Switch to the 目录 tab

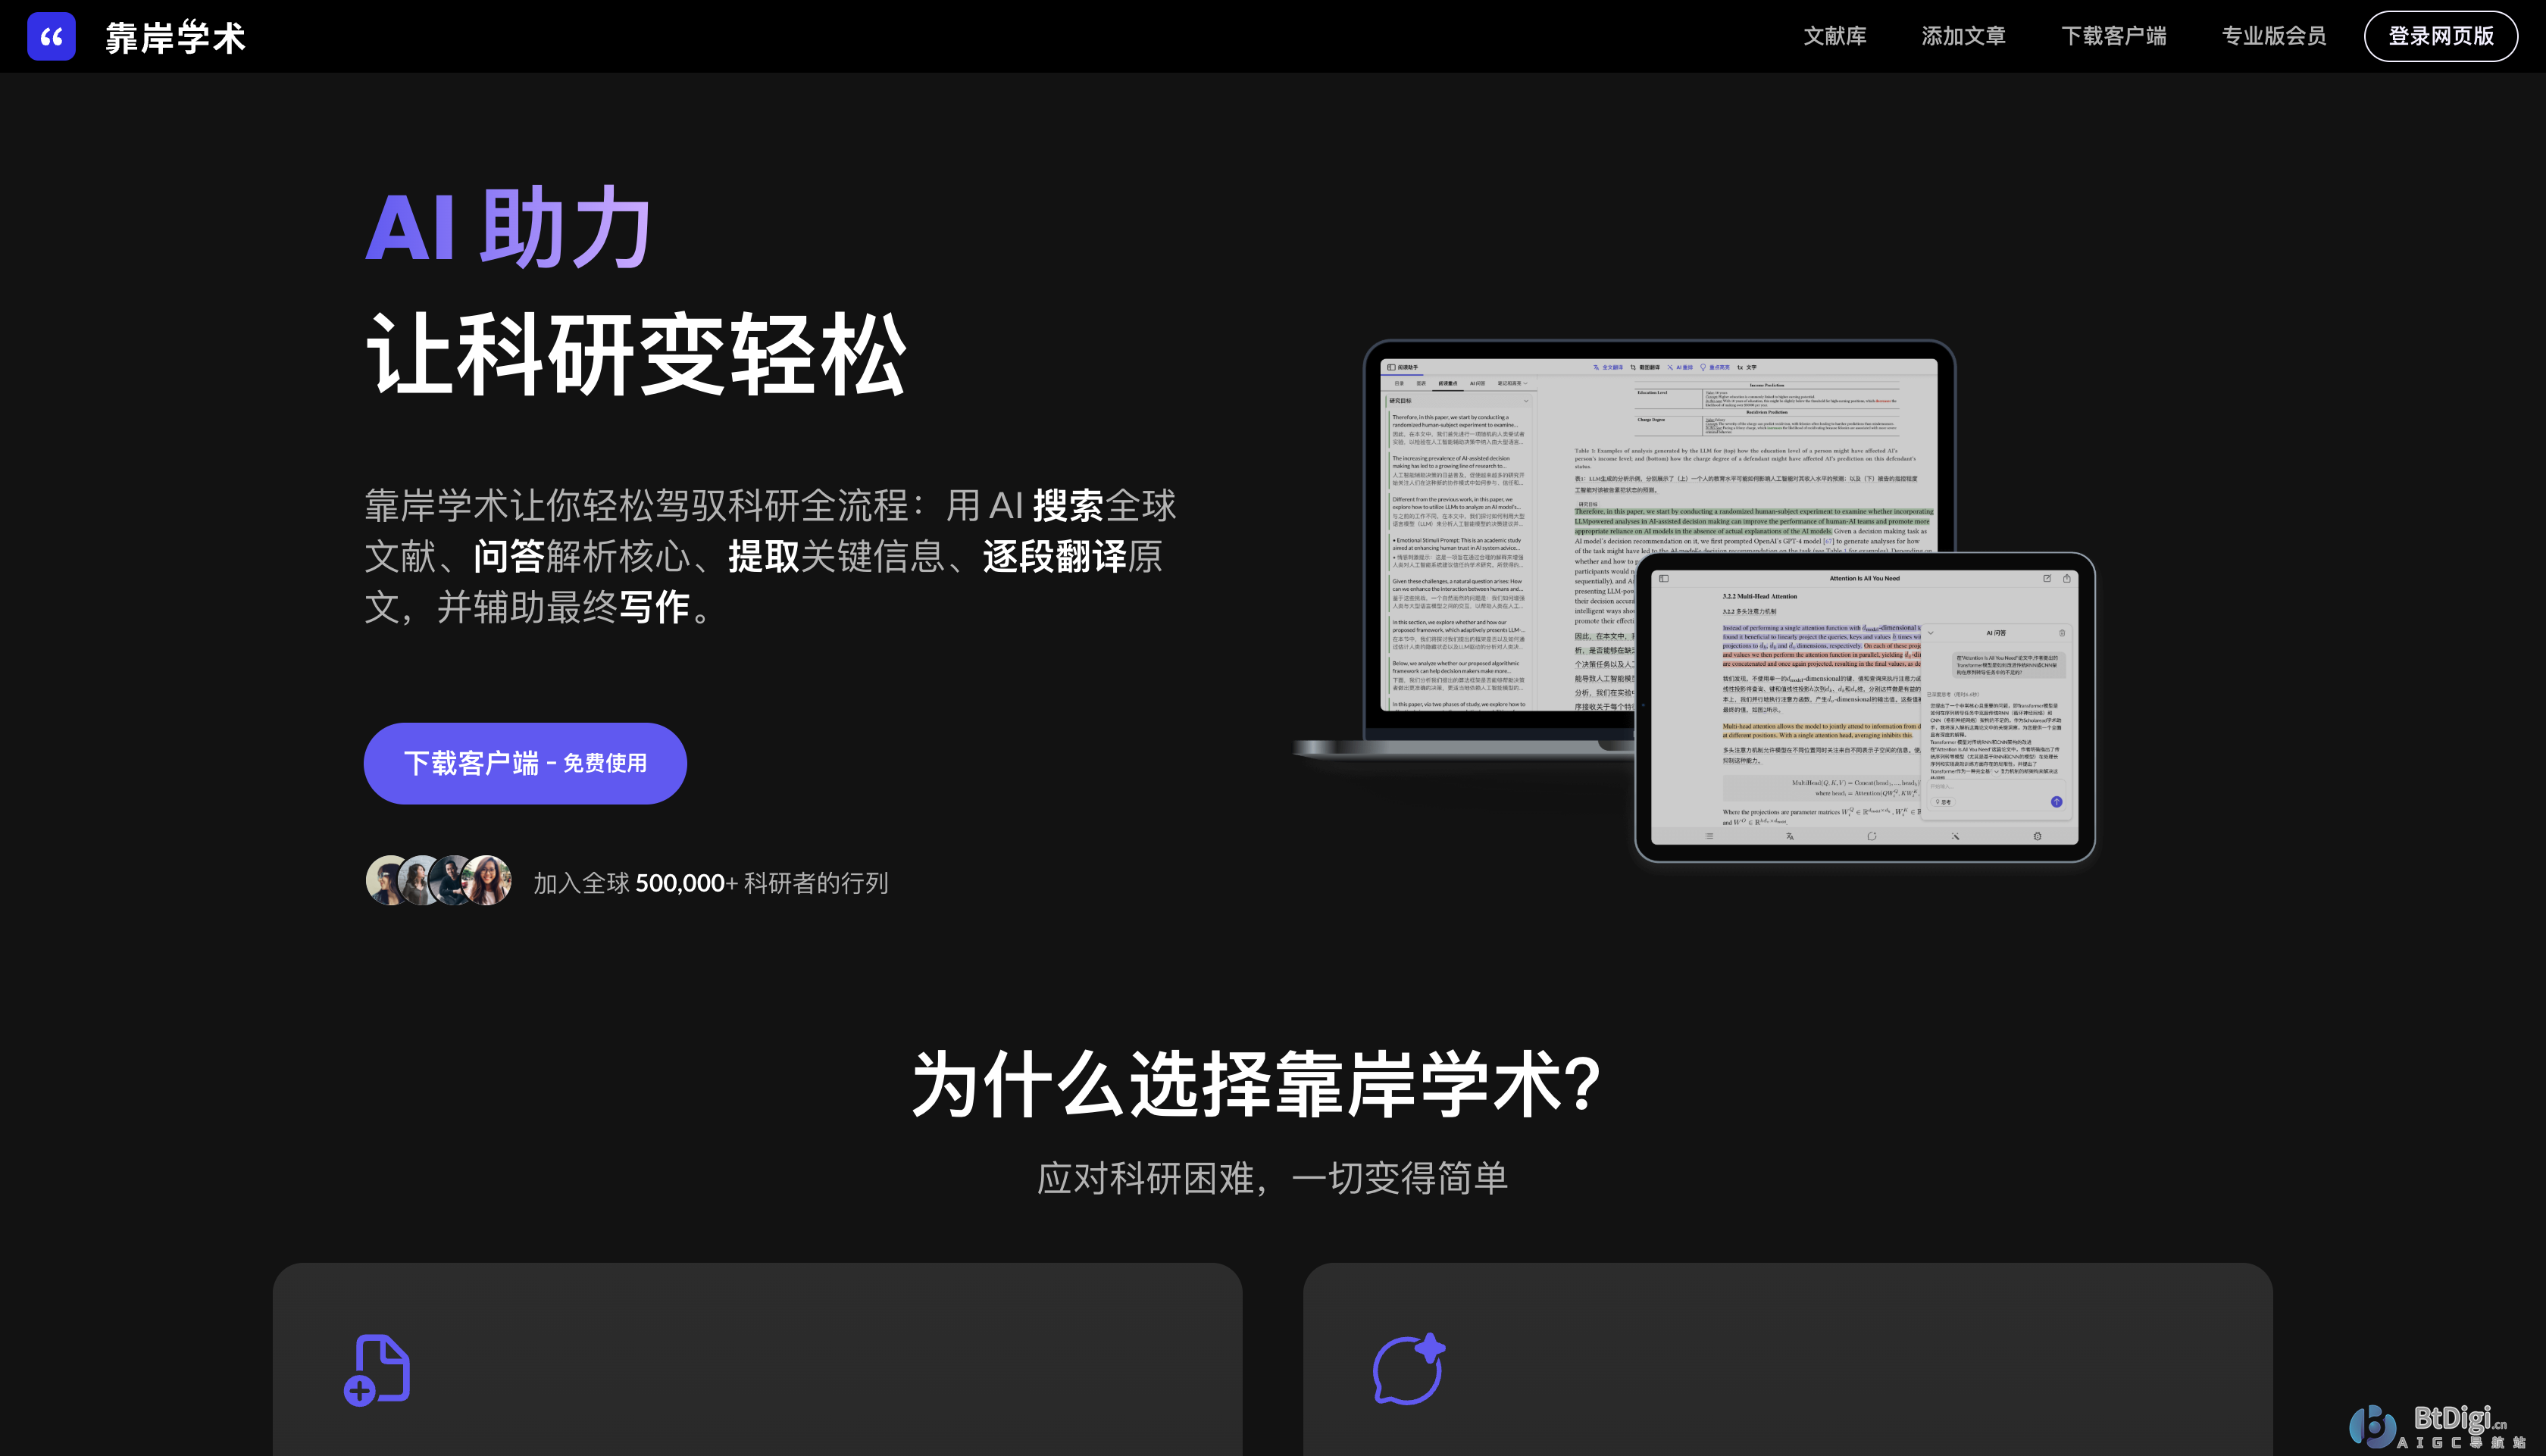coord(1400,384)
